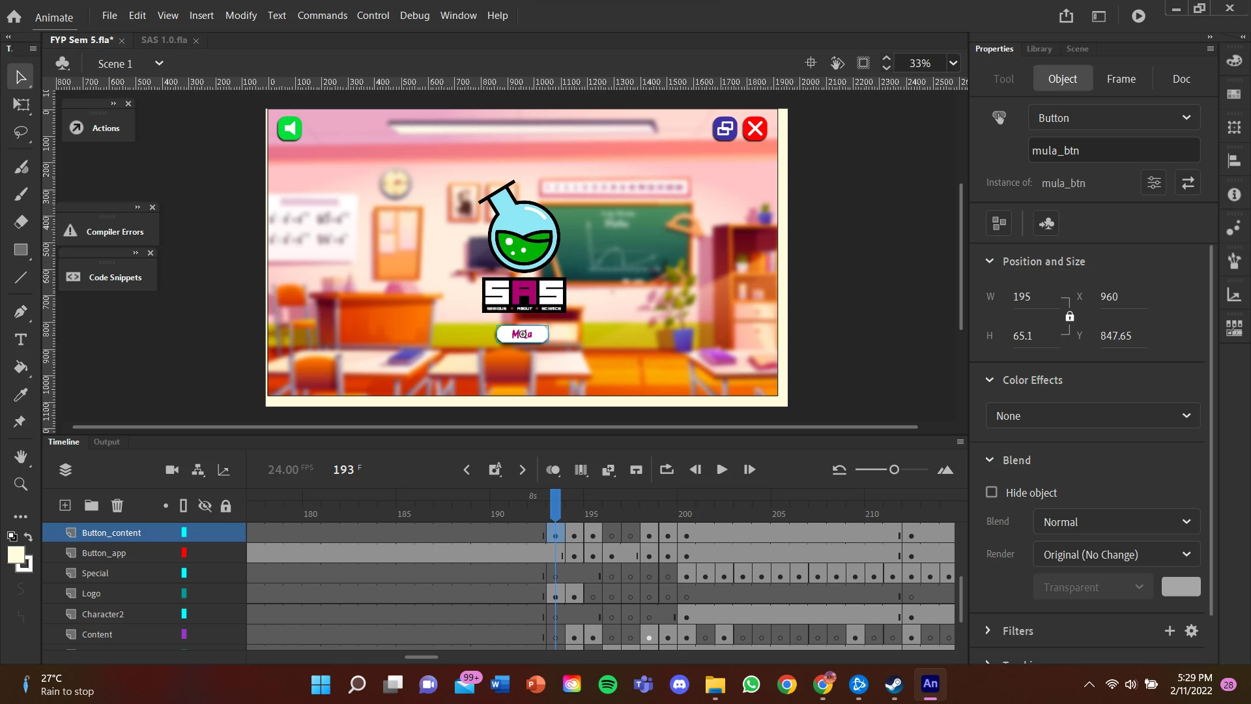Open the Modify menu
This screenshot has width=1251, height=704.
click(240, 16)
